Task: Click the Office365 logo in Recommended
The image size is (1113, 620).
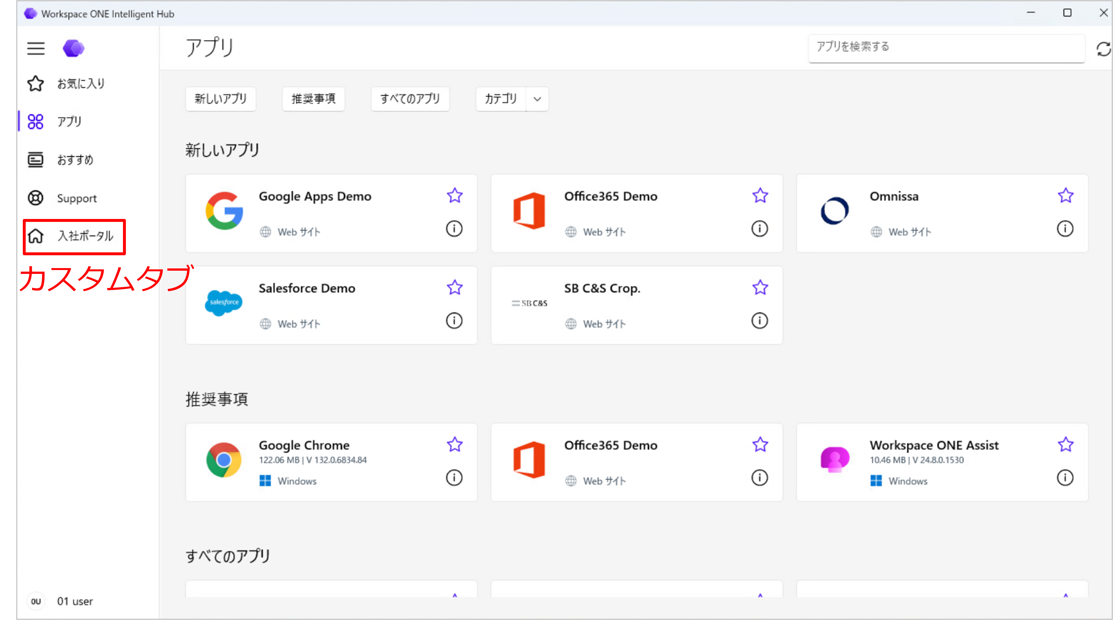Action: [529, 460]
